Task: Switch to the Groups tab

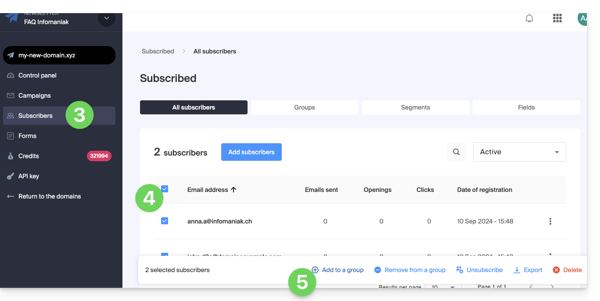Action: click(x=304, y=107)
